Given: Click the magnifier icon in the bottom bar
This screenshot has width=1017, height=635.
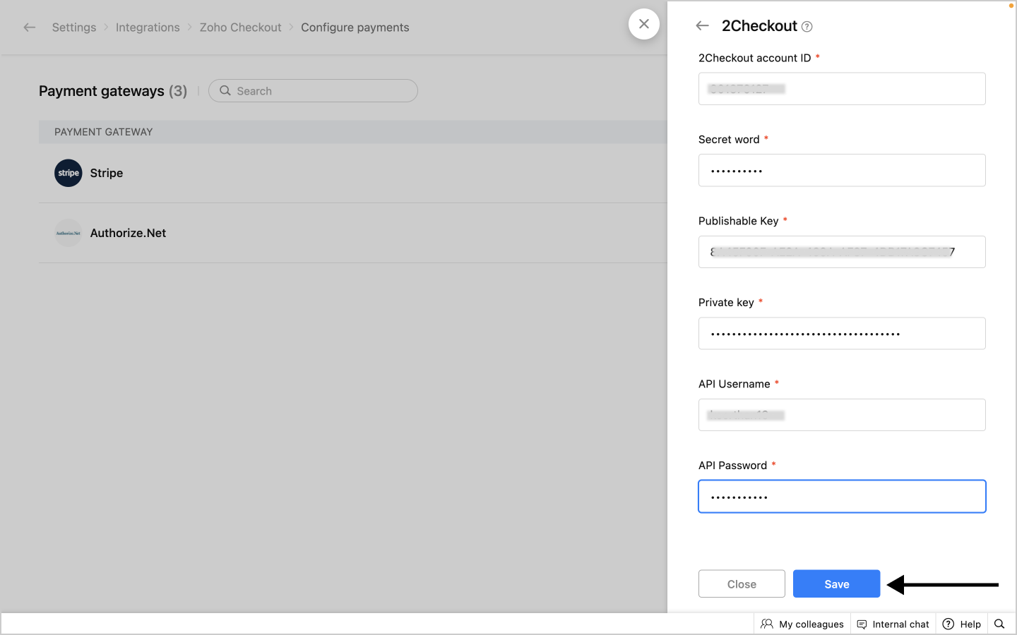Looking at the screenshot, I should click(x=999, y=624).
